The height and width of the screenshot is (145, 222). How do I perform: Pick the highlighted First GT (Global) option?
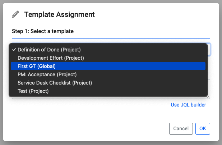point(37,66)
